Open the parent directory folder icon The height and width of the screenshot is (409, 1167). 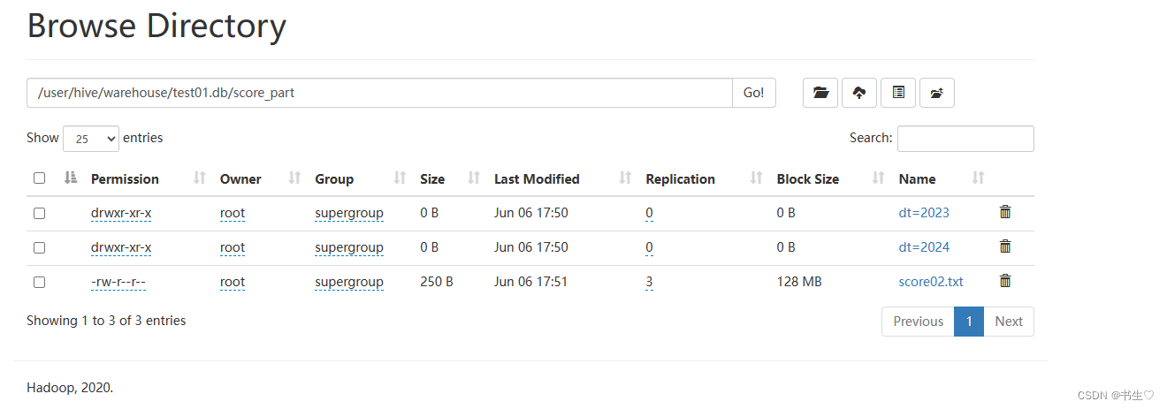[820, 93]
